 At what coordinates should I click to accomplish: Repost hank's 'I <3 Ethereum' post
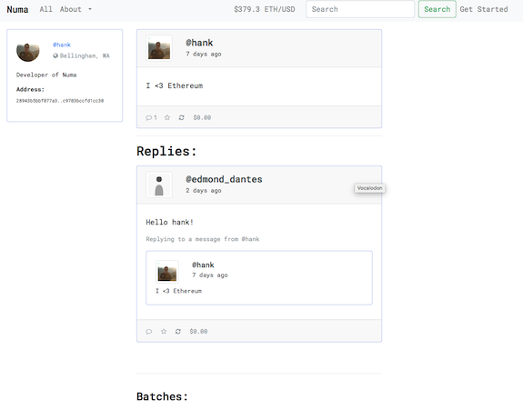tap(181, 117)
